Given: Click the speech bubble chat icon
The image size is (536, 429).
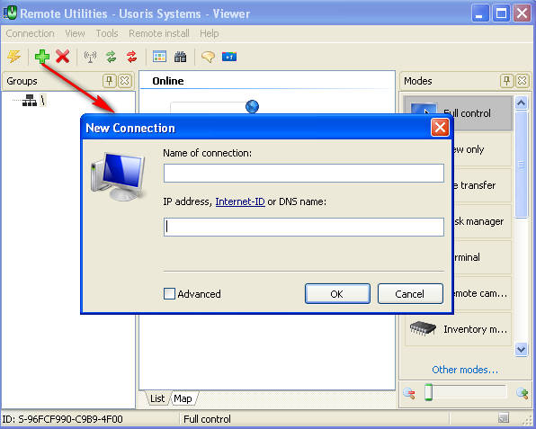Looking at the screenshot, I should [x=208, y=57].
